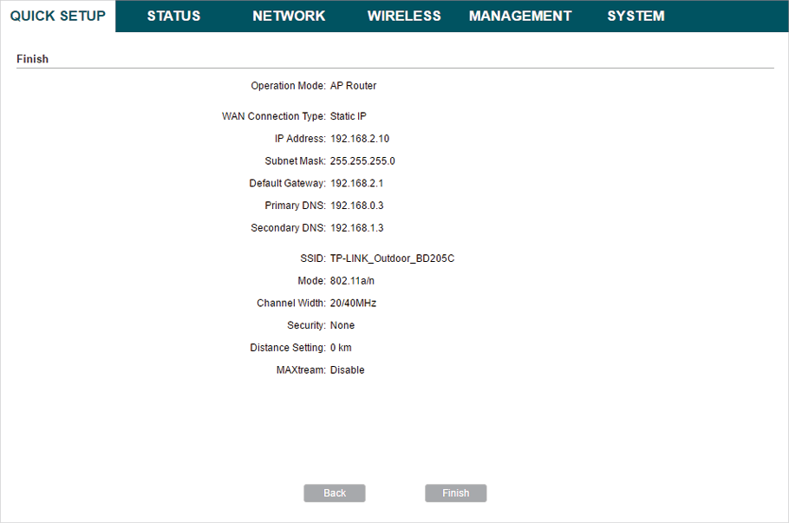Open the Quick Setup tab
Viewport: 789px width, 523px height.
58,16
